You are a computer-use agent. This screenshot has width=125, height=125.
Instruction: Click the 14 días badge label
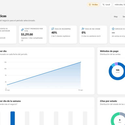point(95,5)
